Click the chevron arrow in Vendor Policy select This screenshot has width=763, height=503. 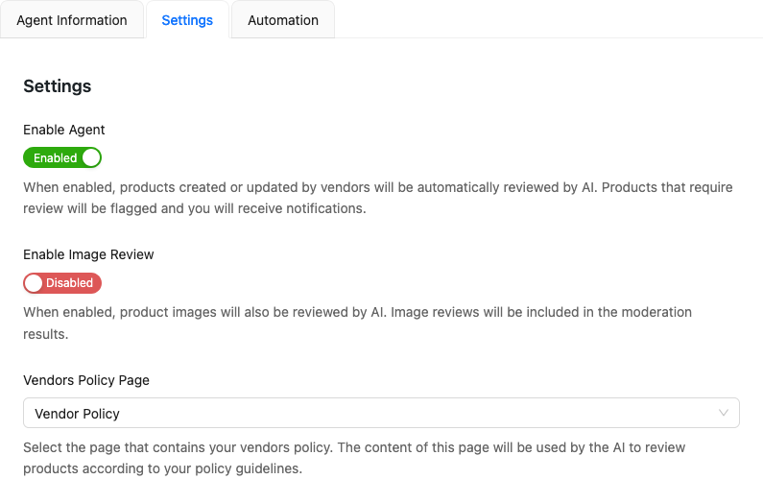click(x=724, y=413)
